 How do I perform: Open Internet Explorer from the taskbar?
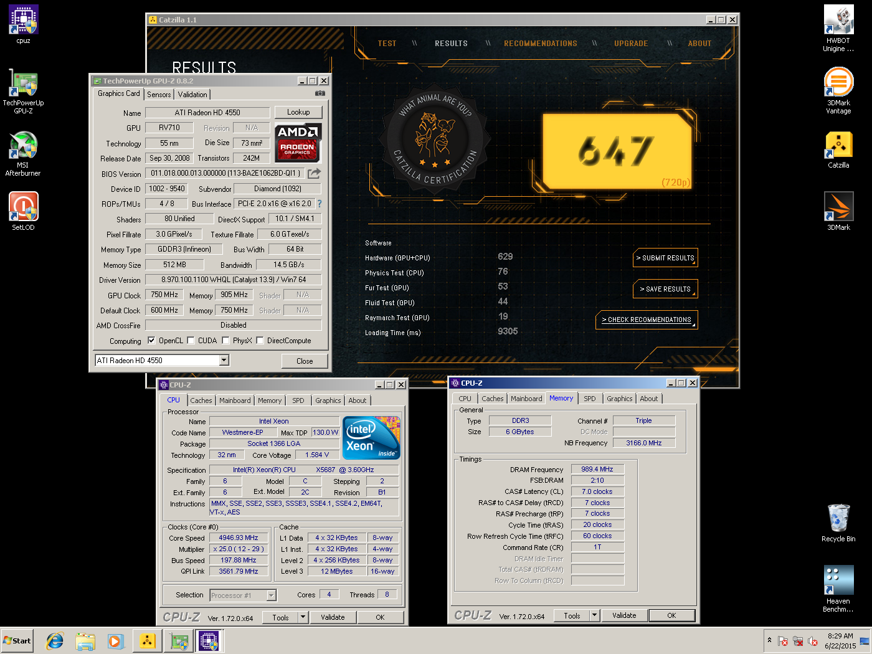55,640
